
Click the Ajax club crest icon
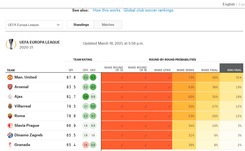pyautogui.click(x=10, y=97)
